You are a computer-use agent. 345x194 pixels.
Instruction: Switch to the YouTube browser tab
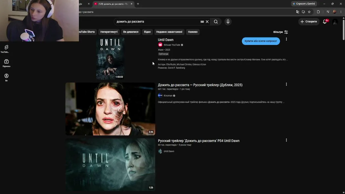113,4
